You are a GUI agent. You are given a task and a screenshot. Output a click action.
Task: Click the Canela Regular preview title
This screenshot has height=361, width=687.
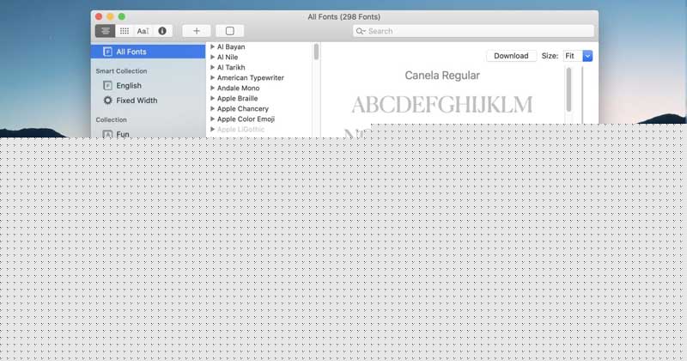pyautogui.click(x=442, y=76)
